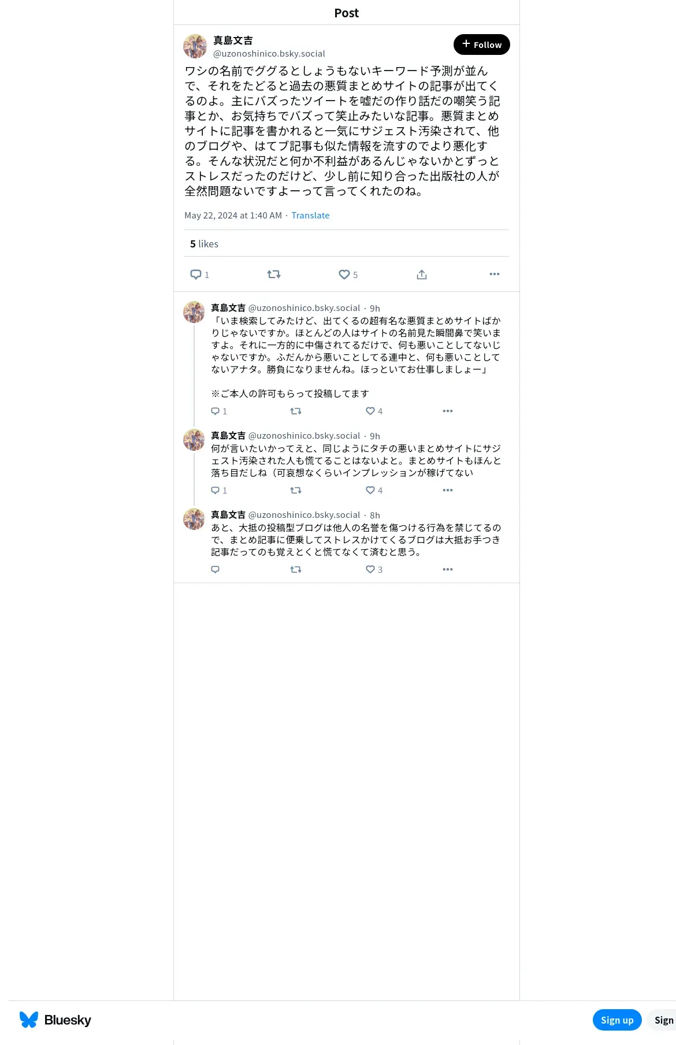Open the @uzonoshinico.bsky.social handle in header
676x1045 pixels.
269,53
